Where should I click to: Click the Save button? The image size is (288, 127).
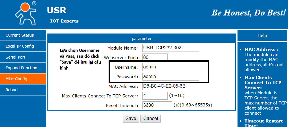click(131, 118)
